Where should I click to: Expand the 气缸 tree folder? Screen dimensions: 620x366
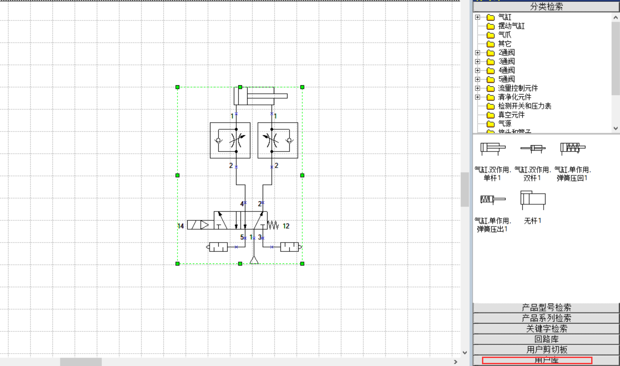tap(478, 17)
